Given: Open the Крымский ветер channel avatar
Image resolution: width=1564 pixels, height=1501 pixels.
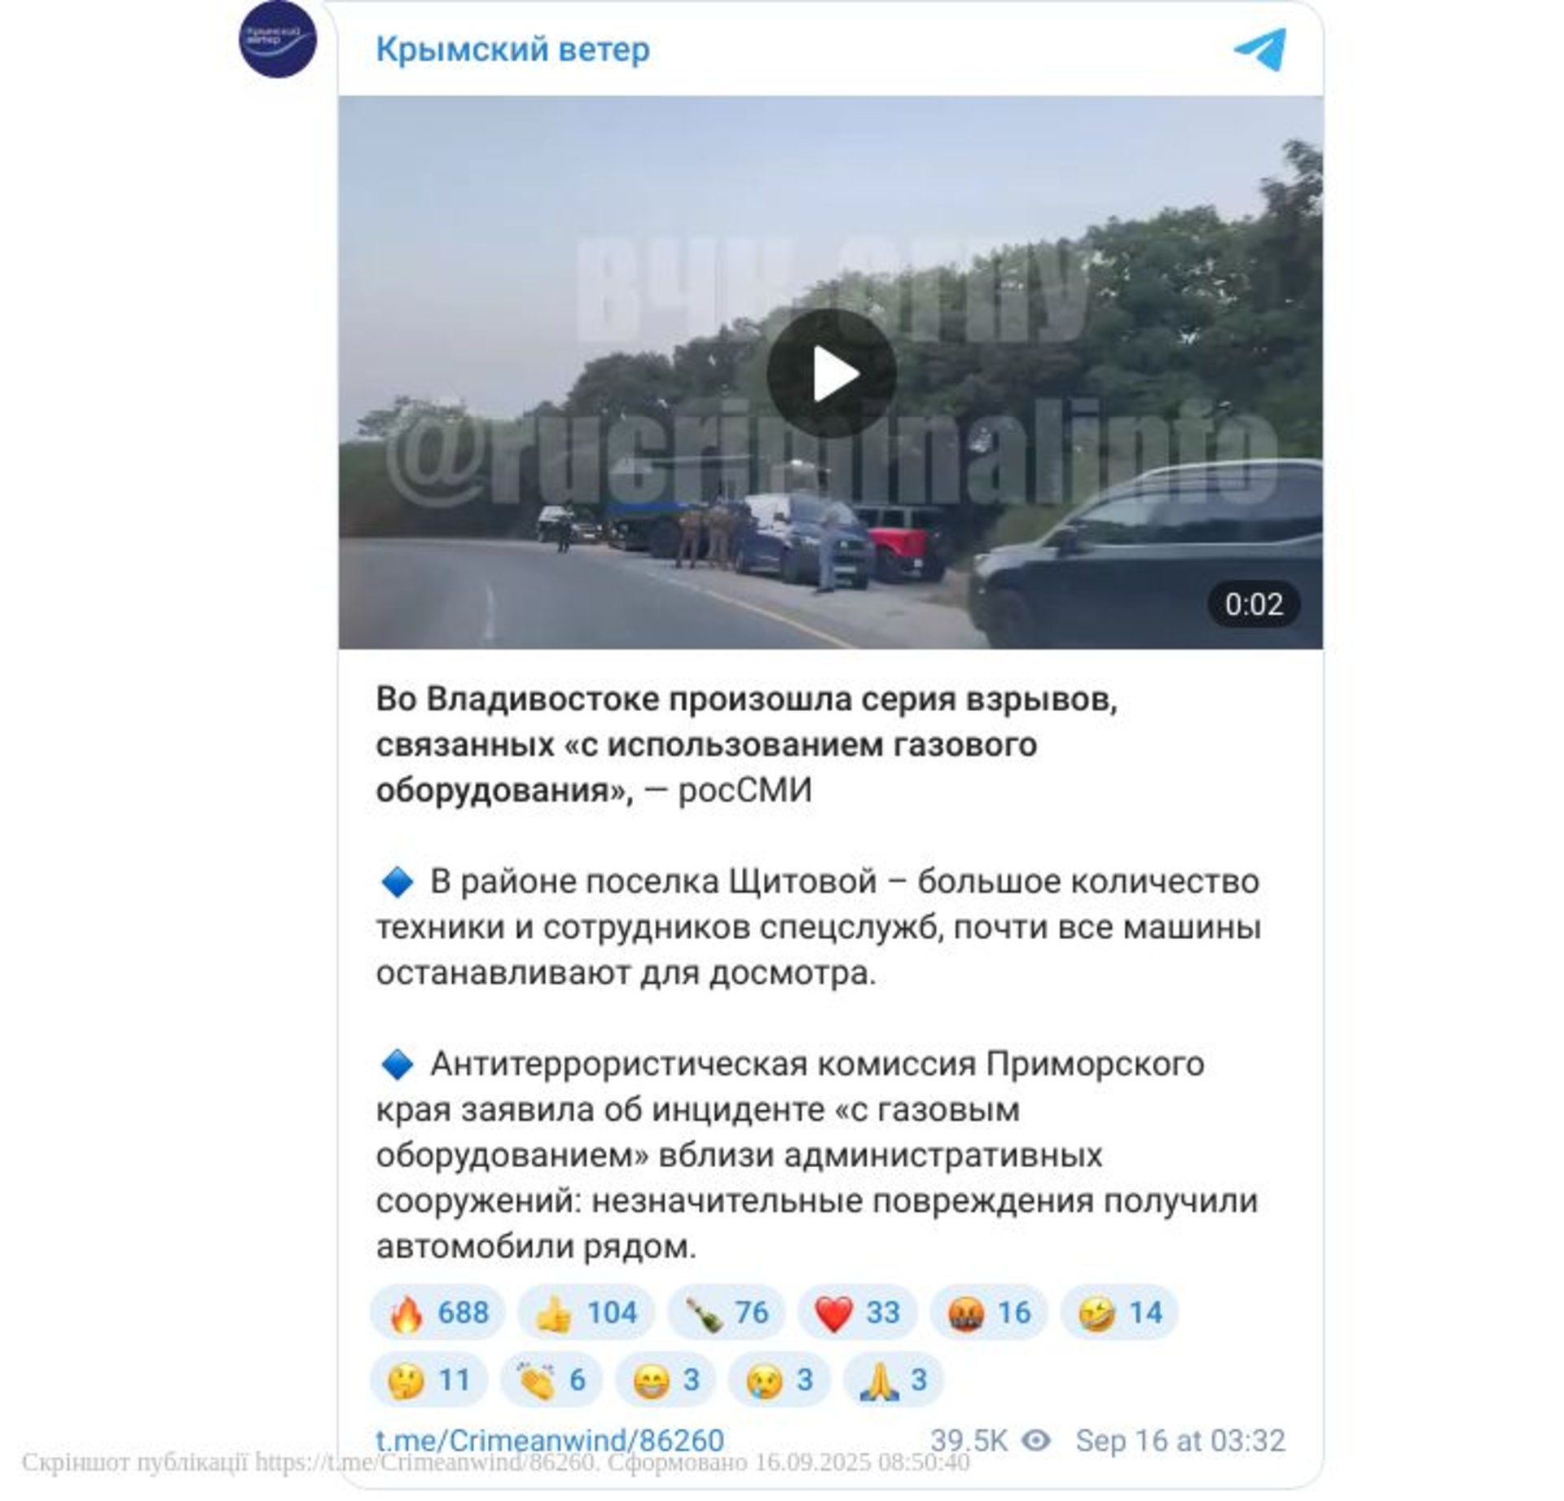Looking at the screenshot, I should point(277,39).
